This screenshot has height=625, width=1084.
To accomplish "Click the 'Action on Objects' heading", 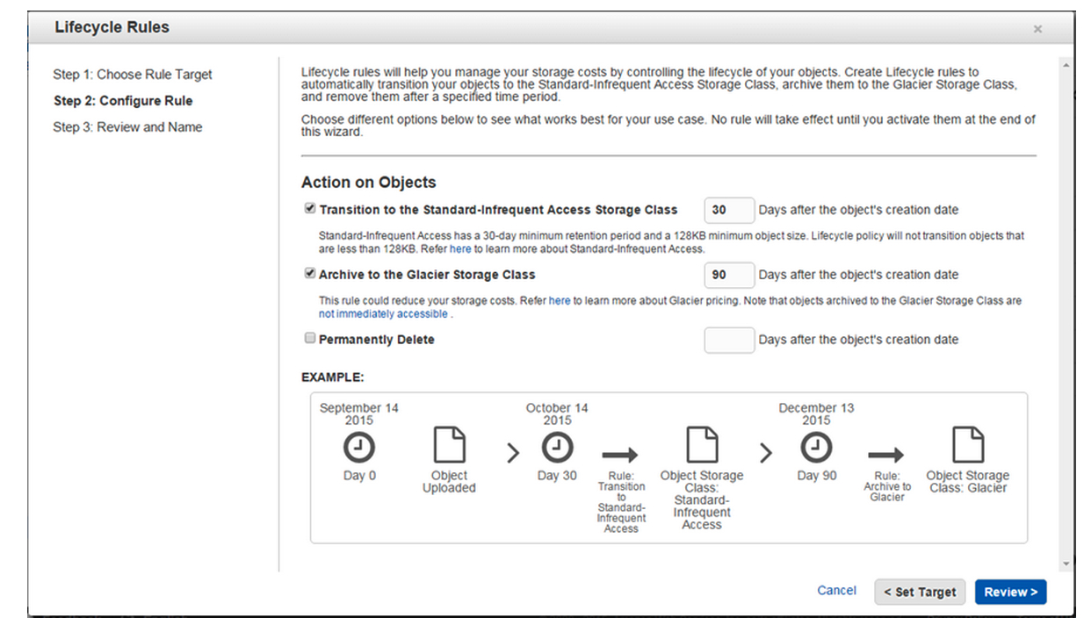I will point(369,183).
